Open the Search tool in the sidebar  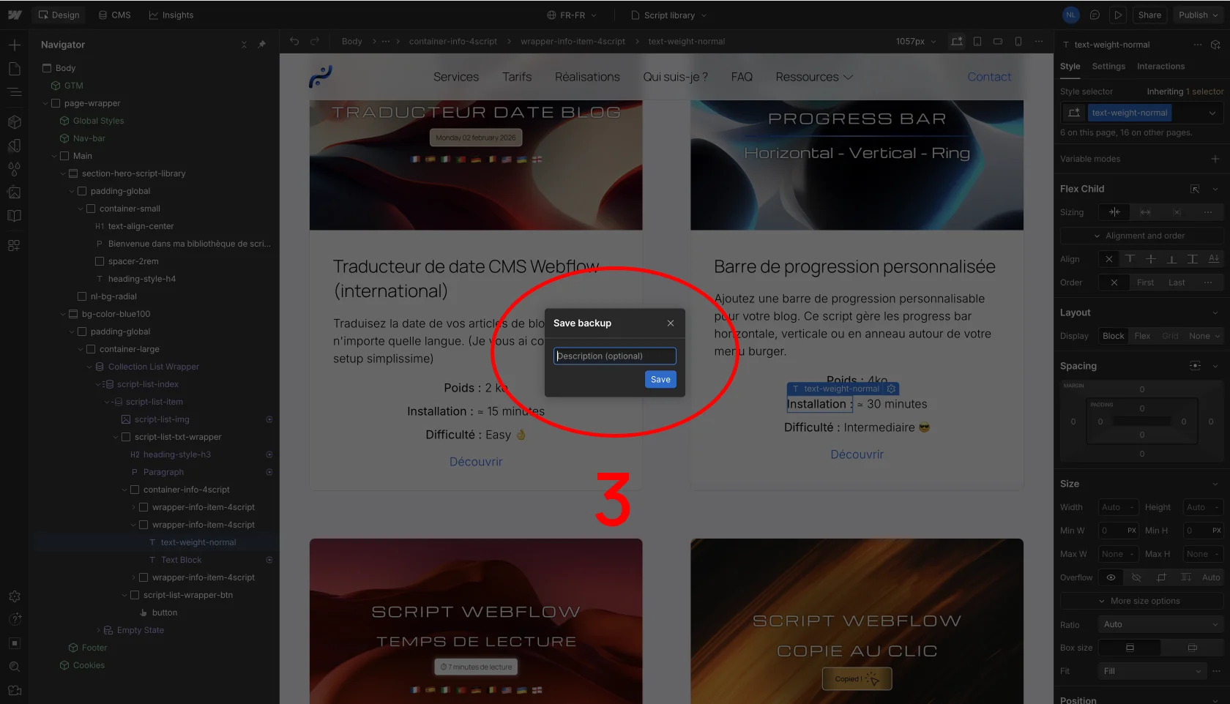tap(14, 667)
